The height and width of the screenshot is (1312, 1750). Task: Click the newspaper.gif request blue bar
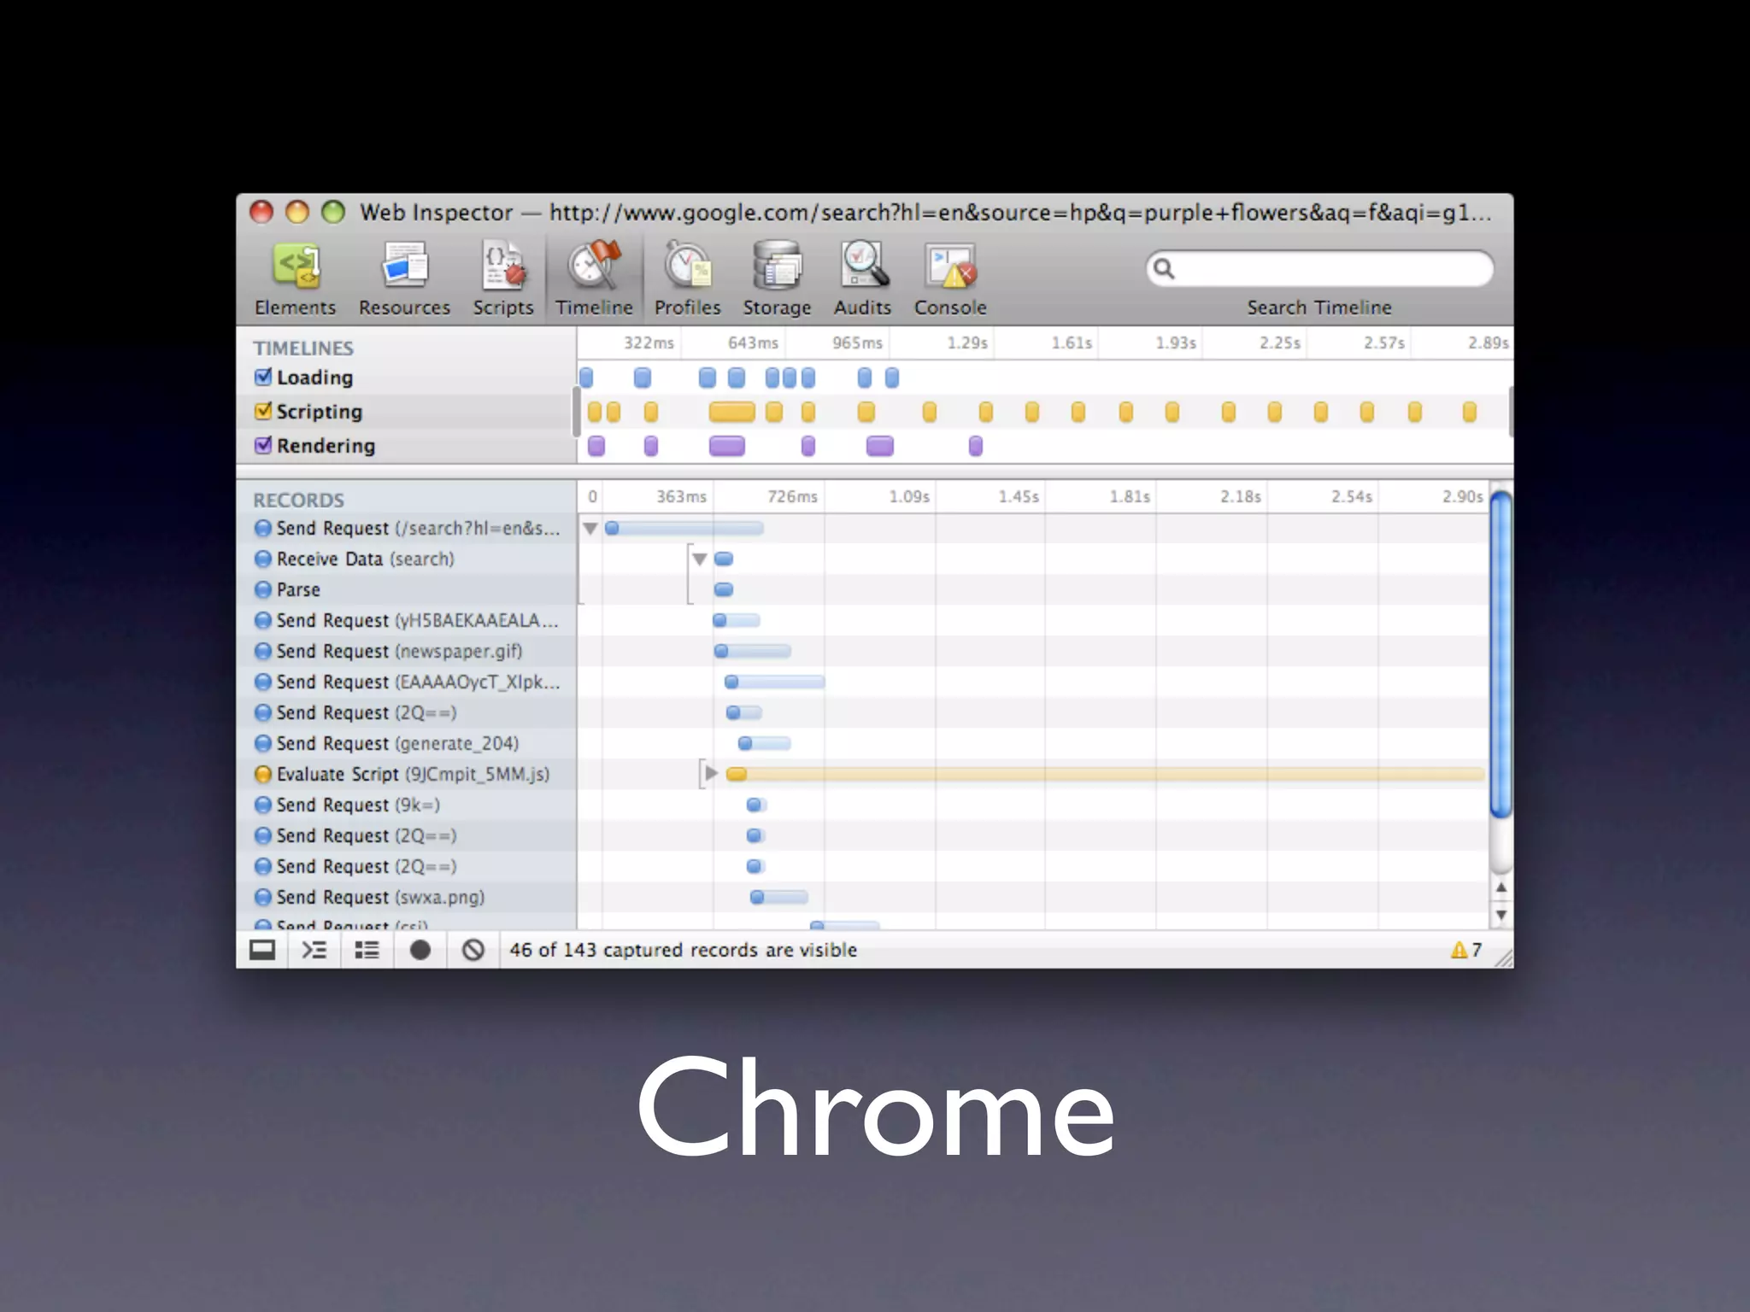(x=752, y=652)
